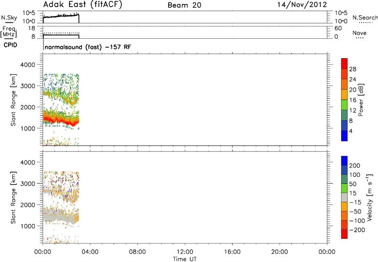Image resolution: width=378 pixels, height=262 pixels.
Task: Click the '-15' velocity scale value
Action: (355, 202)
